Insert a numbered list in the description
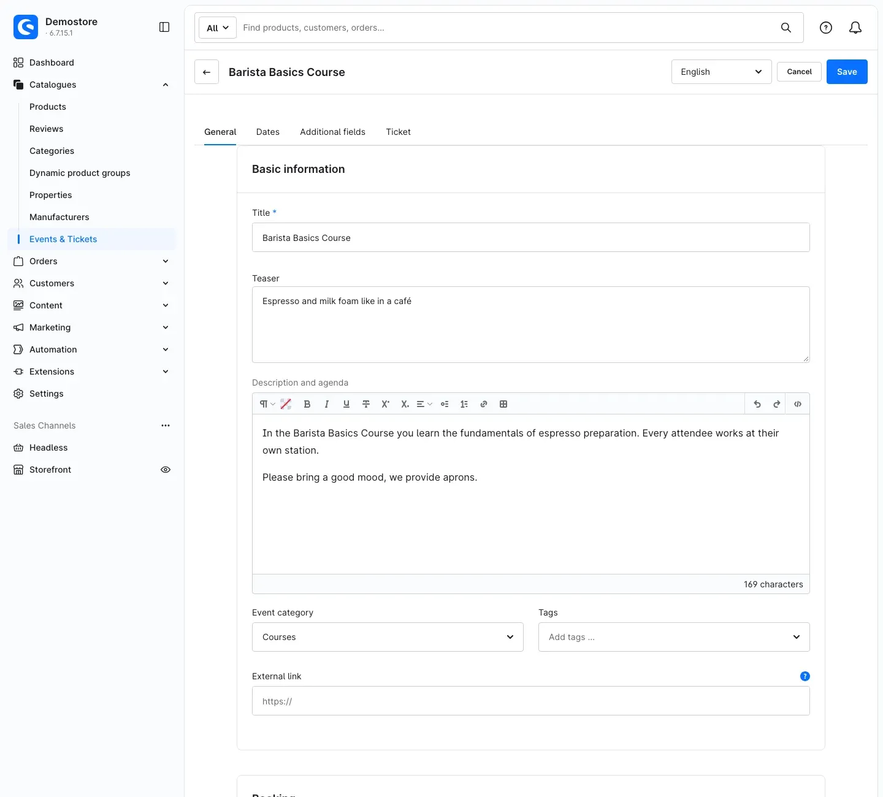883x797 pixels. click(464, 404)
